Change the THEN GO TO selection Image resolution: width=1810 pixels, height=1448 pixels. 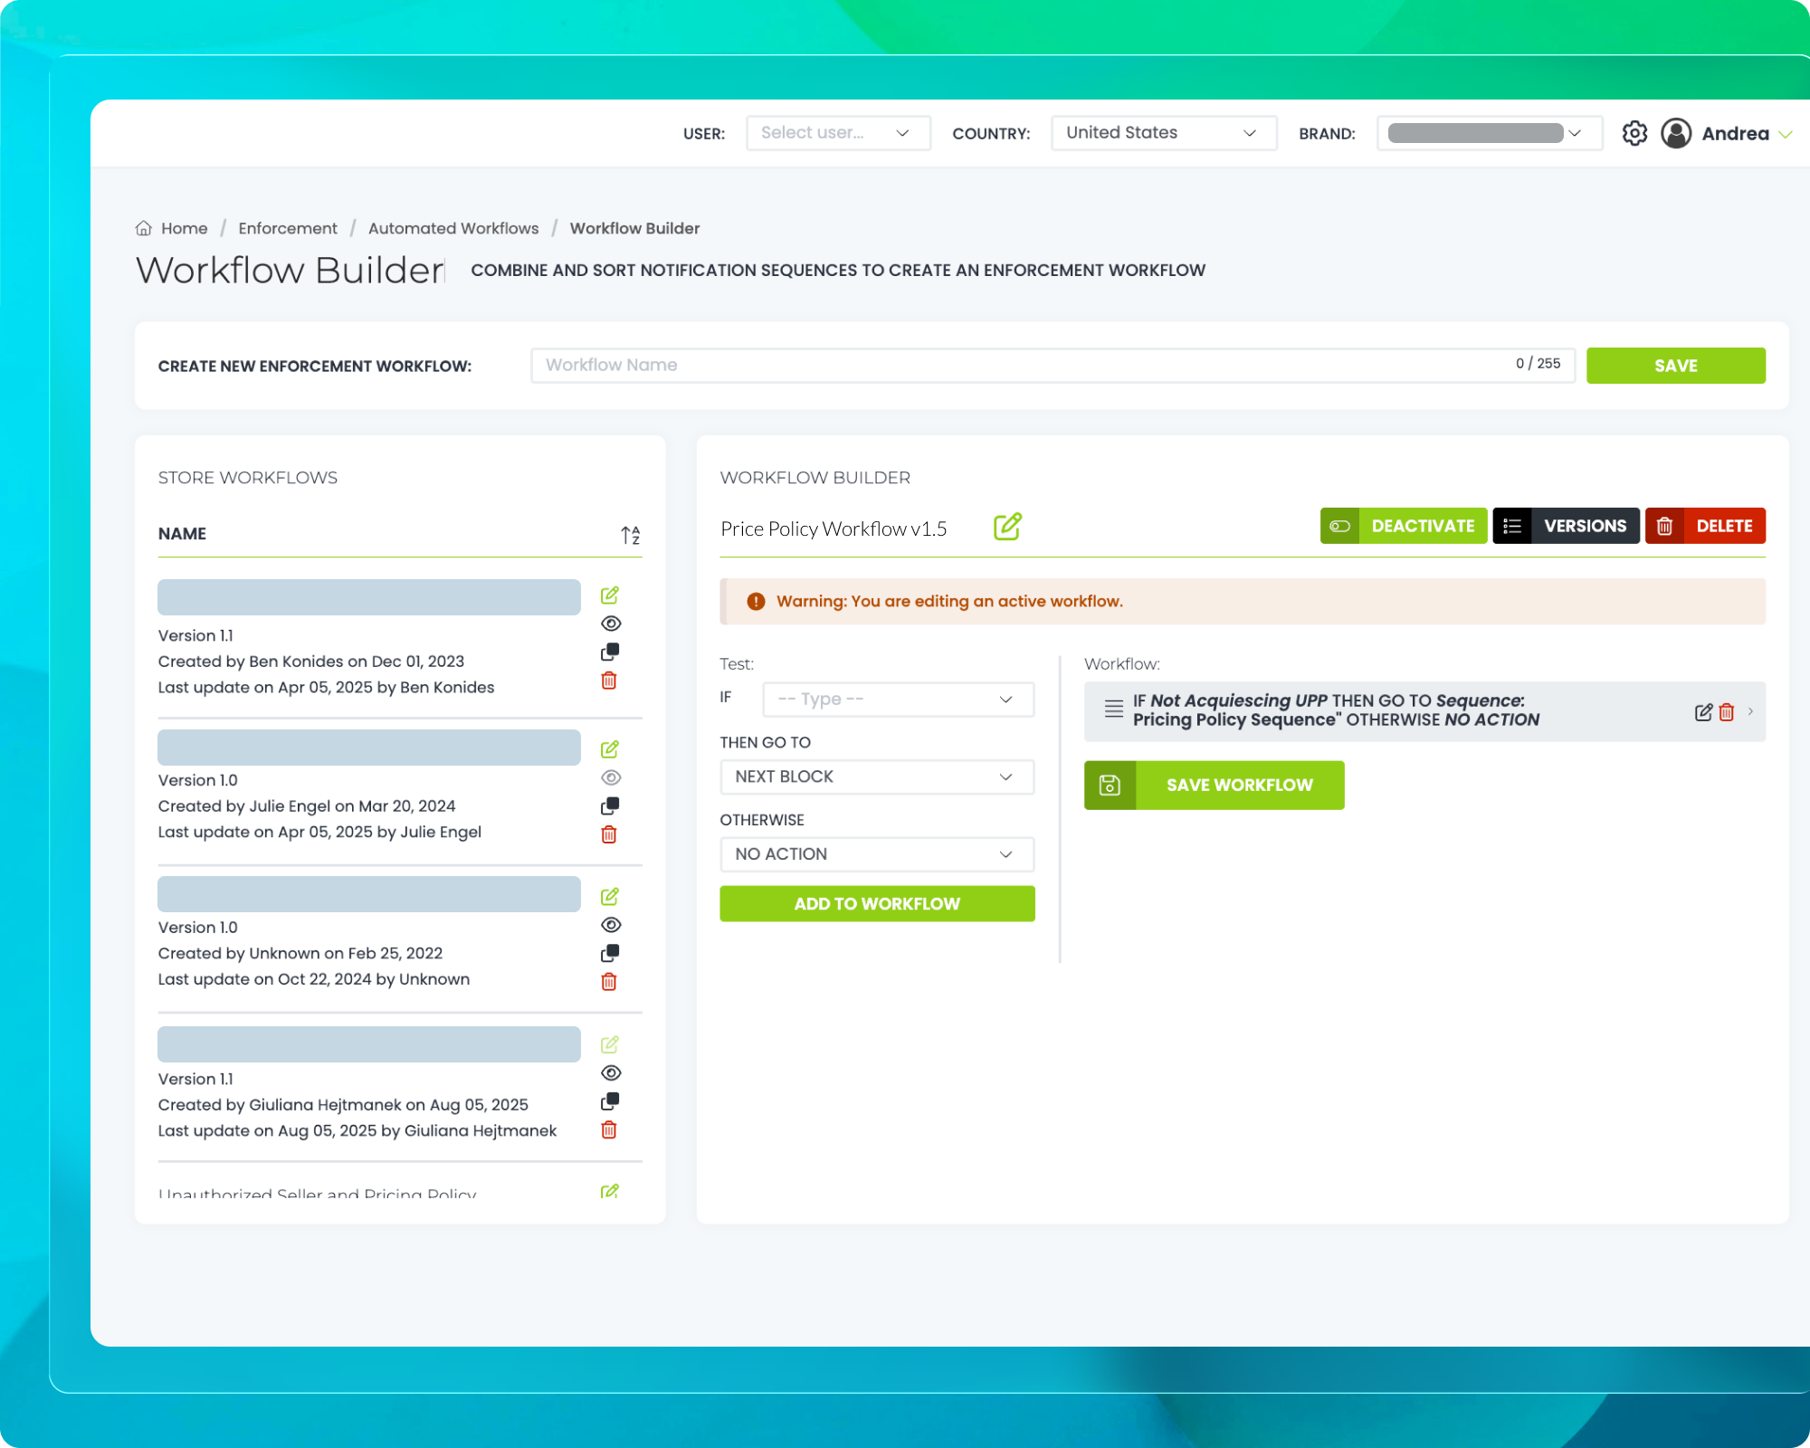click(x=876, y=776)
